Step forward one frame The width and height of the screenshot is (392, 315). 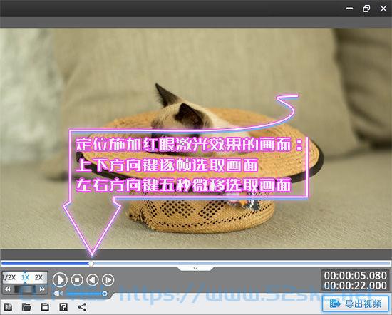coord(108,280)
